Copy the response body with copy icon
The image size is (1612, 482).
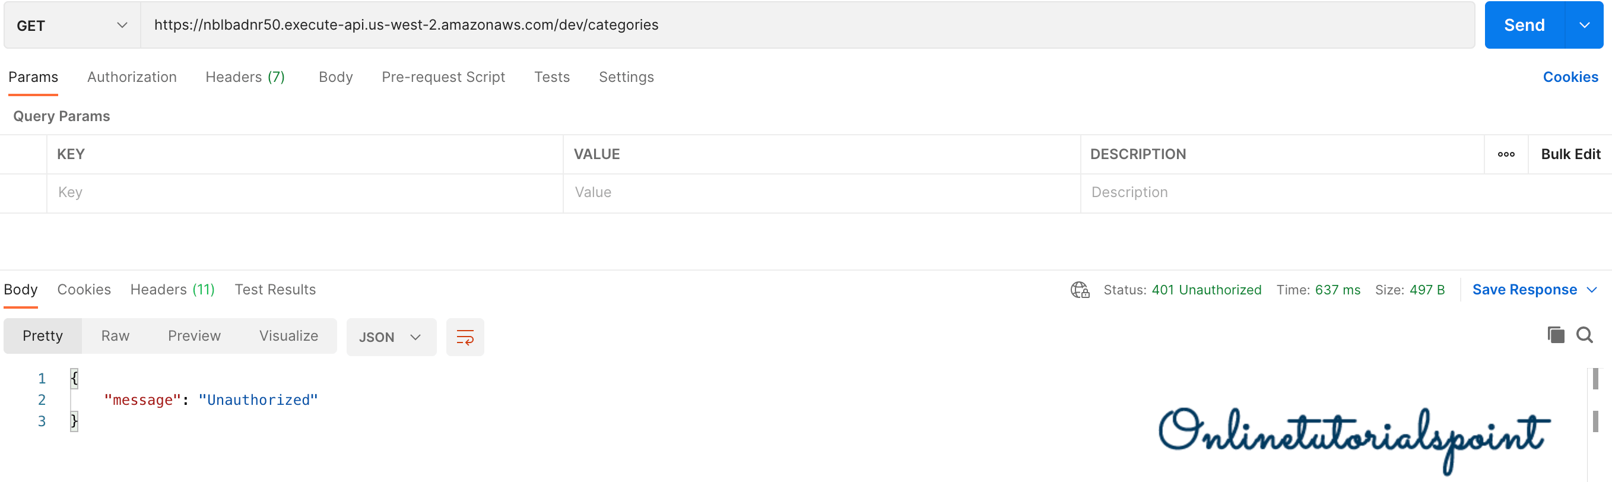[x=1556, y=335]
